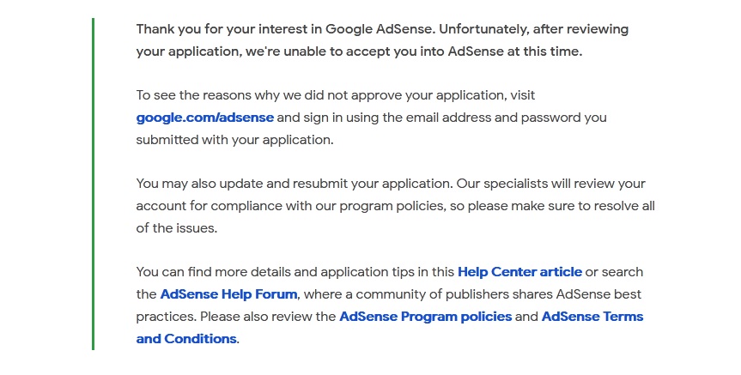Visit the AdSense Help Forum link

(228, 294)
